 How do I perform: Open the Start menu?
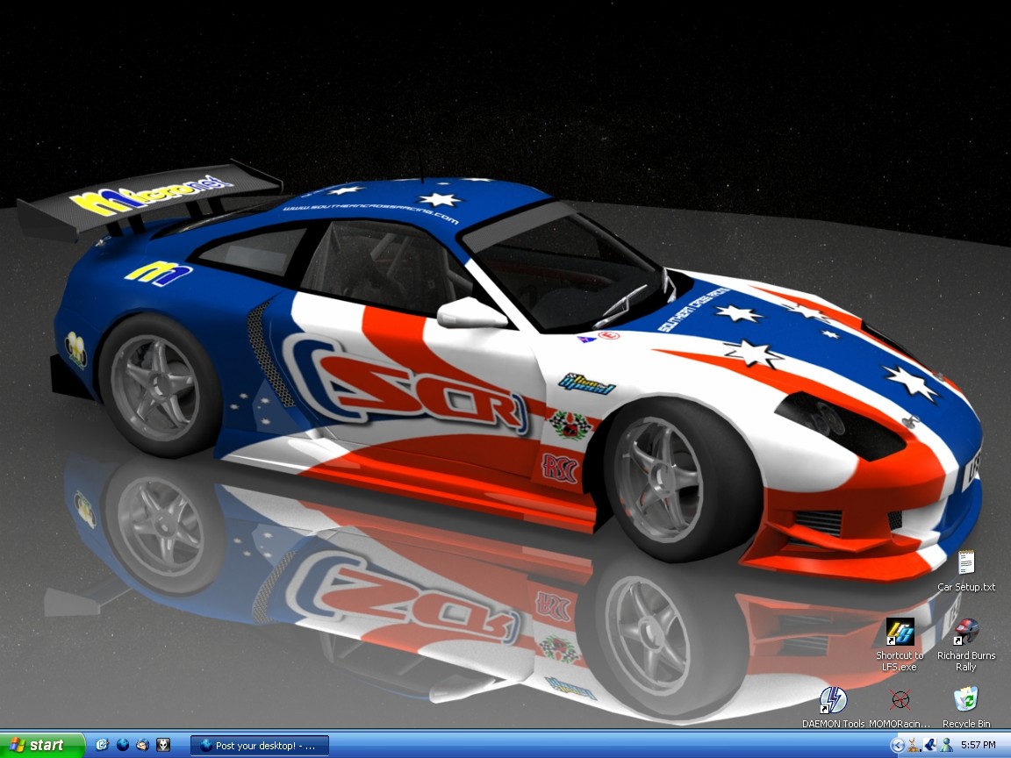click(x=42, y=745)
